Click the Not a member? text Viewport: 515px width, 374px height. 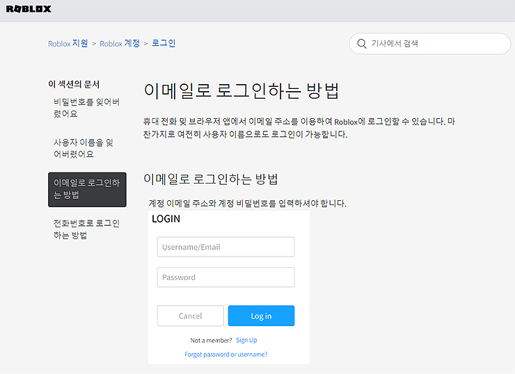[211, 341]
